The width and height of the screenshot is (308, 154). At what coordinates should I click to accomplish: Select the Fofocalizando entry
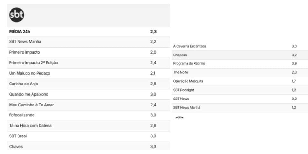point(89,115)
